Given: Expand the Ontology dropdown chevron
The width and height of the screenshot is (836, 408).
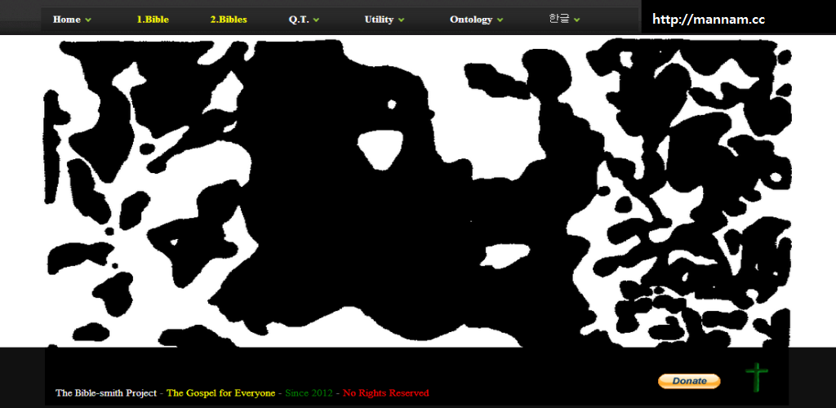Looking at the screenshot, I should [500, 20].
